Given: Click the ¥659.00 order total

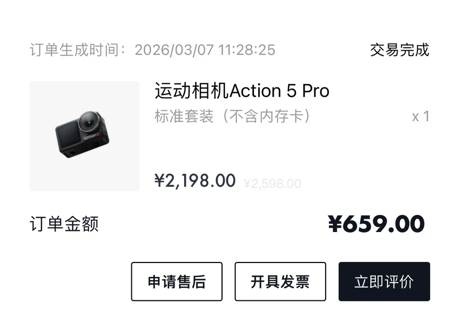Looking at the screenshot, I should pos(376,224).
